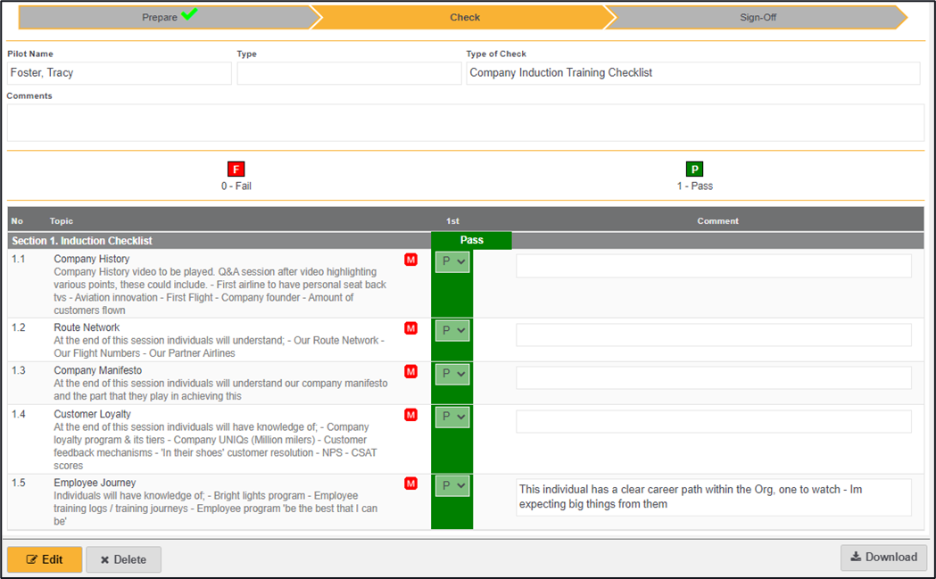Switch to the Check step

pos(465,17)
